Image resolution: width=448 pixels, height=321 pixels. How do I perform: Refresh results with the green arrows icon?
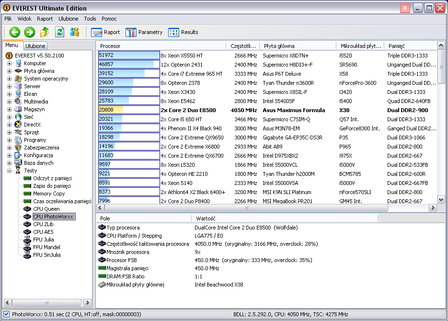click(x=59, y=32)
